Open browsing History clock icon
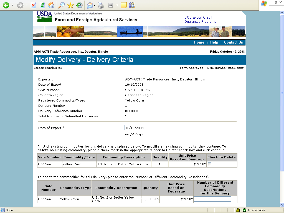 (79, 5)
